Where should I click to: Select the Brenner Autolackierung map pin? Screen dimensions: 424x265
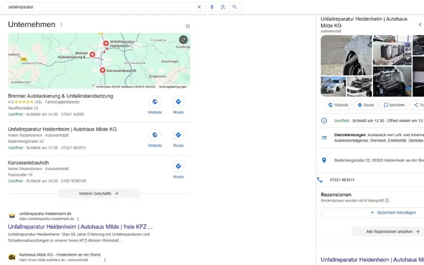coord(92,55)
